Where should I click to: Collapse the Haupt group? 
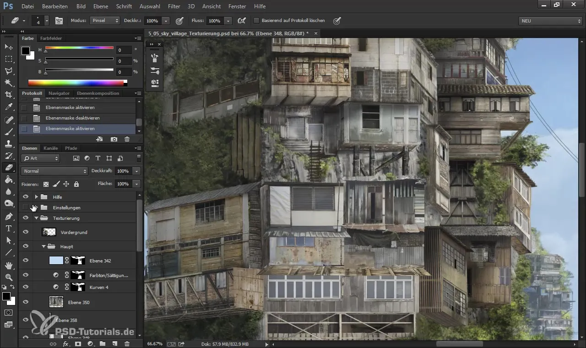coord(44,246)
